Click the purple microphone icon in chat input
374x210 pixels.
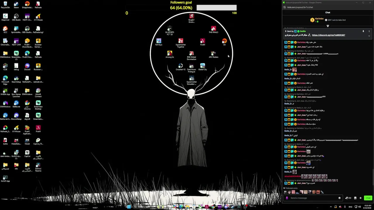point(287,198)
